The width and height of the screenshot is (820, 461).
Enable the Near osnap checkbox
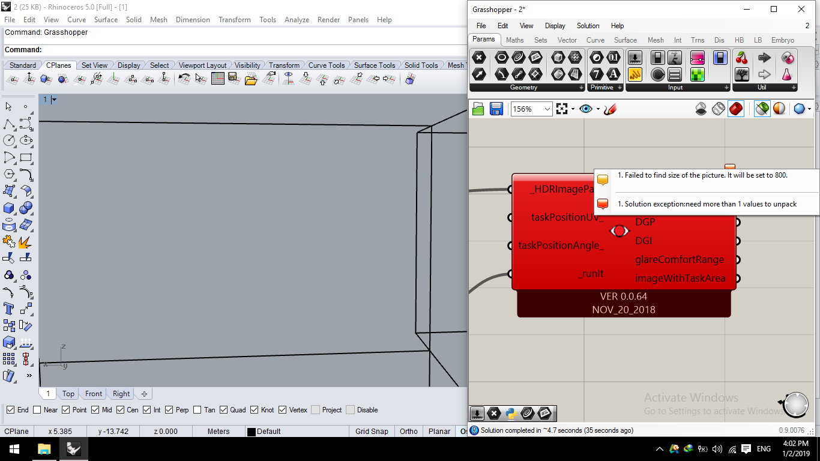37,410
